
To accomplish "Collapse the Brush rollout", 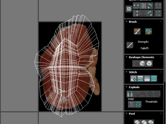I will (x=127, y=22).
